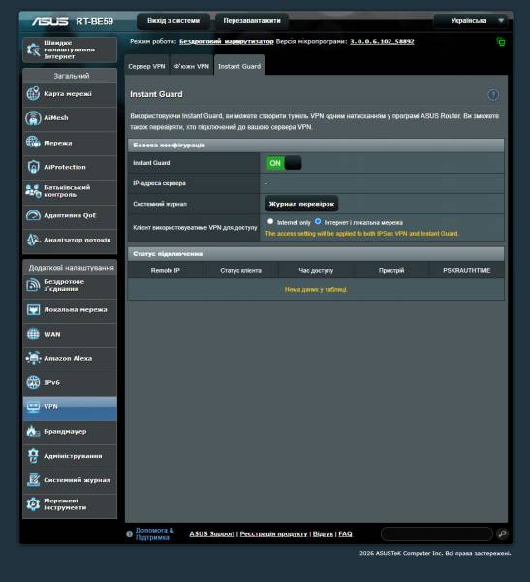Click the PSKRAUTHTIME column header
The height and width of the screenshot is (582, 530).
pos(466,271)
